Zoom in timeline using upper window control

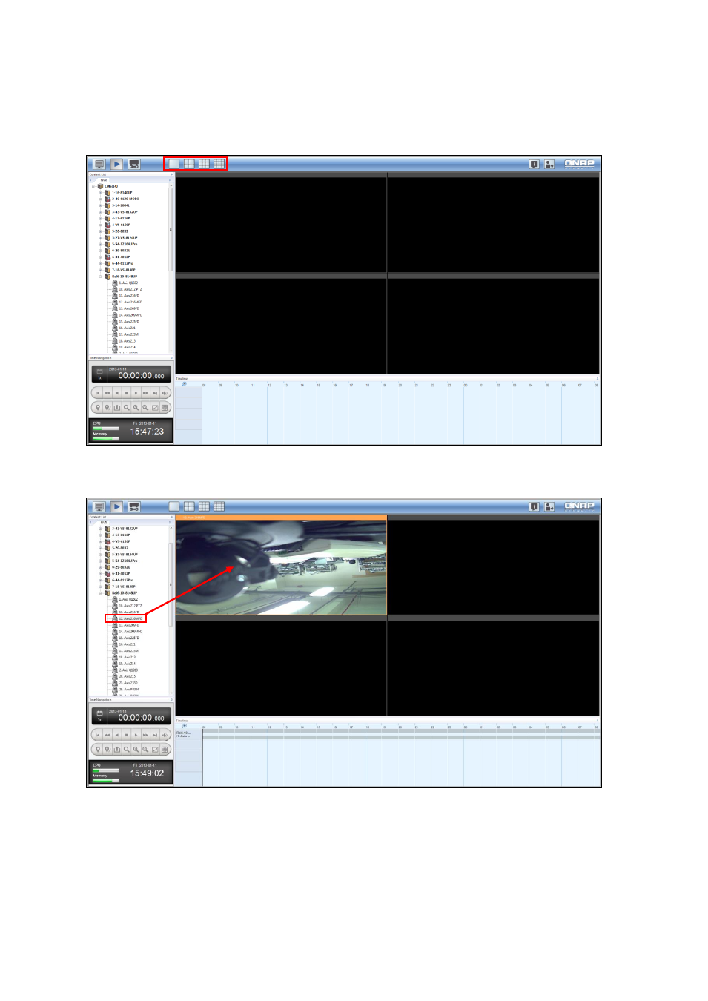(x=136, y=408)
